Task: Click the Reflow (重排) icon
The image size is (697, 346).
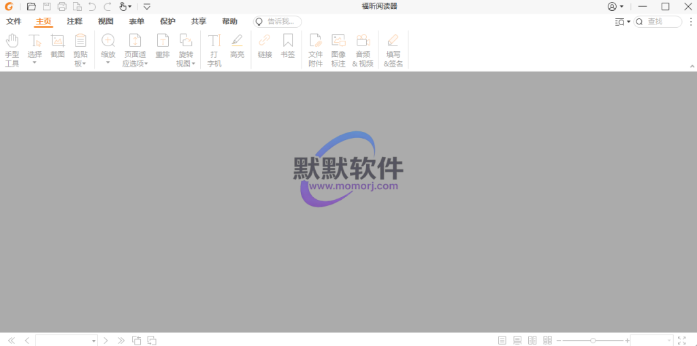Action: click(x=163, y=45)
